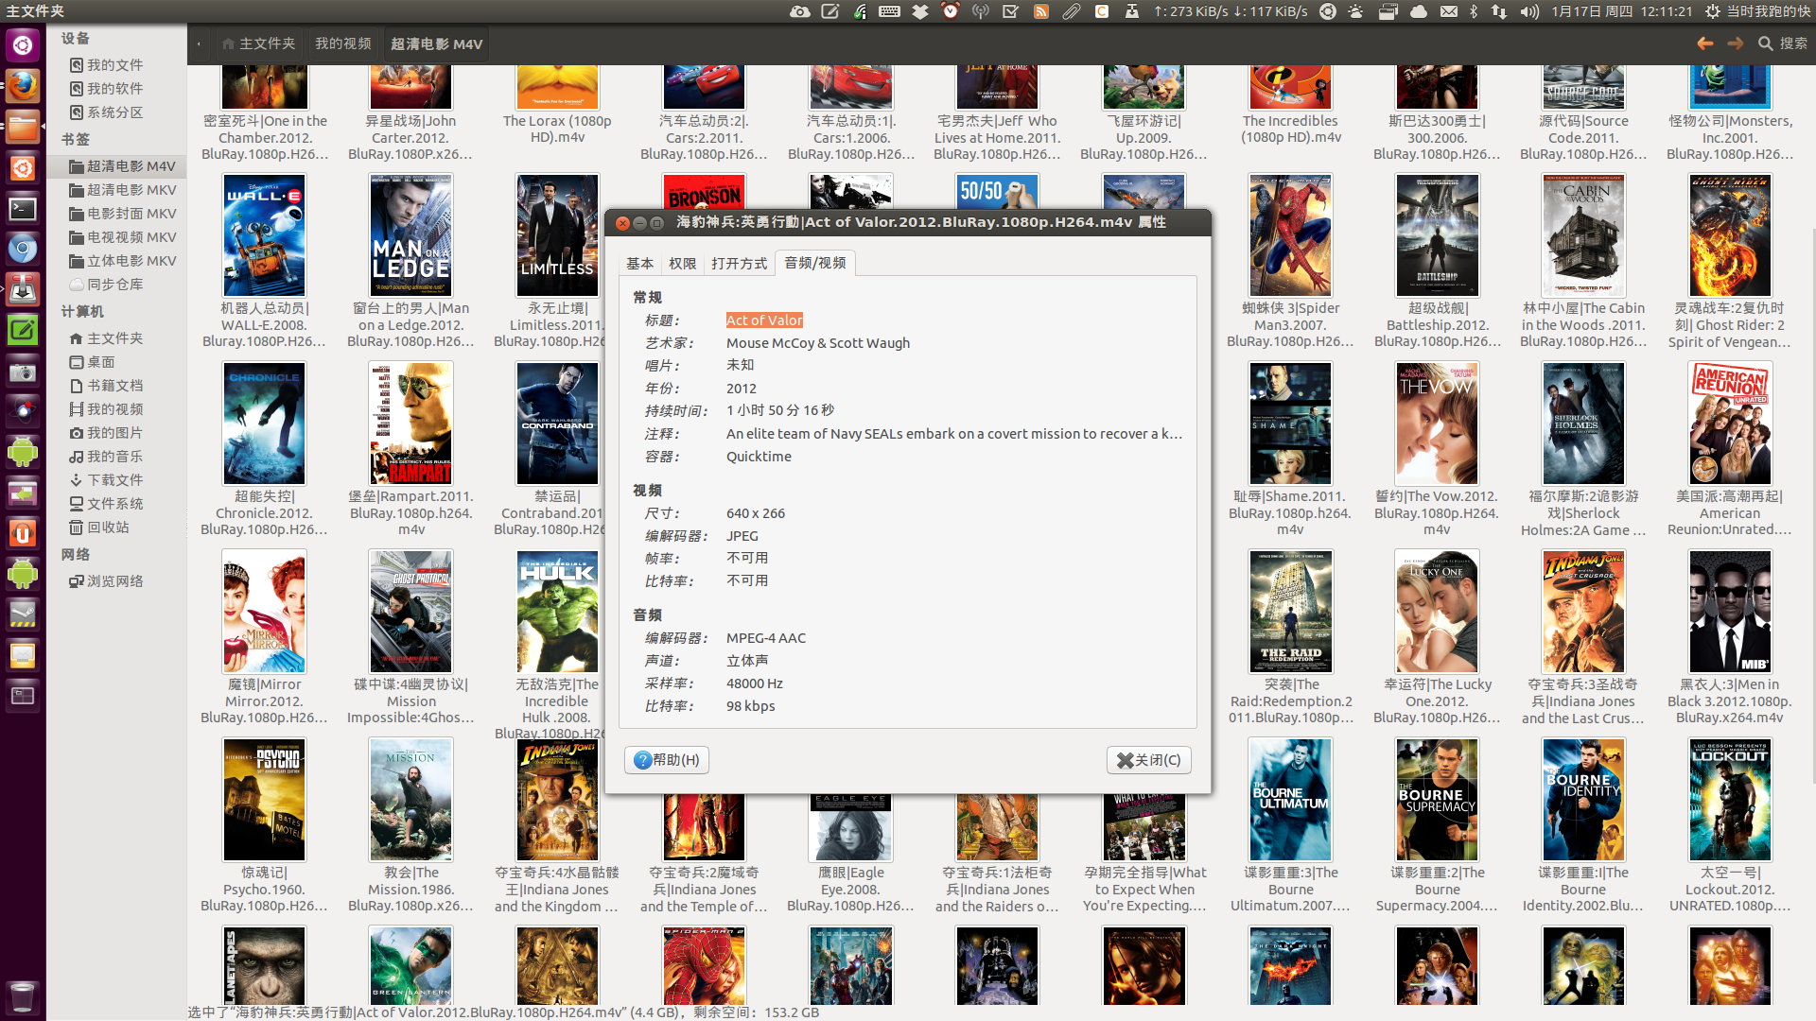Open the mail indicator in the top panel
This screenshot has height=1021, width=1816.
pos(1448,11)
